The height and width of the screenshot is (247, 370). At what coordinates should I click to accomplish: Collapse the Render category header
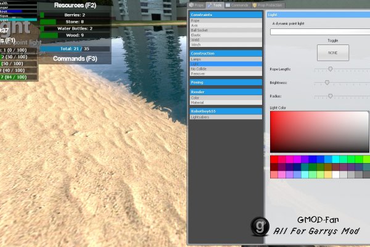(226, 92)
